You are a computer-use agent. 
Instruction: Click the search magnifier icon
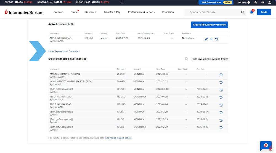click(243, 12)
